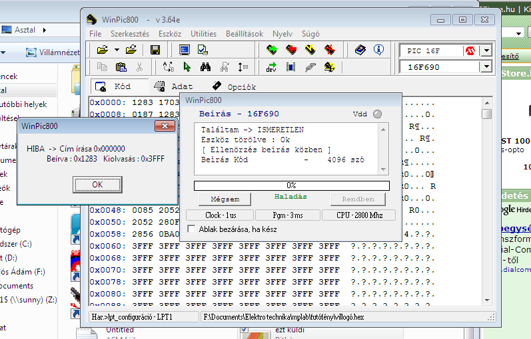
Task: Click the scissors cut icon
Action: coord(139,67)
